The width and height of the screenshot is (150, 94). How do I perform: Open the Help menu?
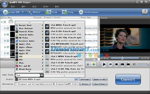click(x=57, y=7)
